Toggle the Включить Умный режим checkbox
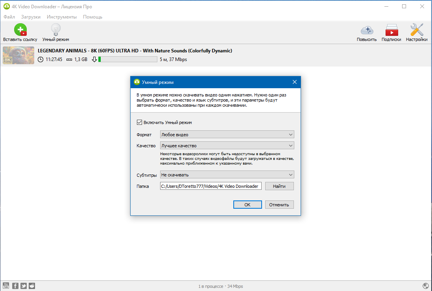This screenshot has width=432, height=291. [x=139, y=122]
